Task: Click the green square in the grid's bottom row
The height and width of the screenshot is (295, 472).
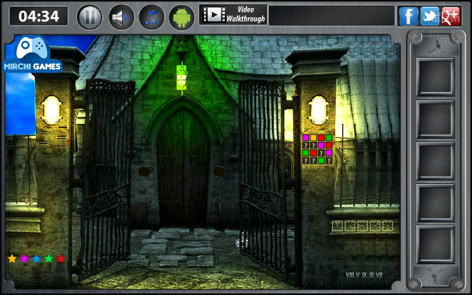Action: pos(321,160)
